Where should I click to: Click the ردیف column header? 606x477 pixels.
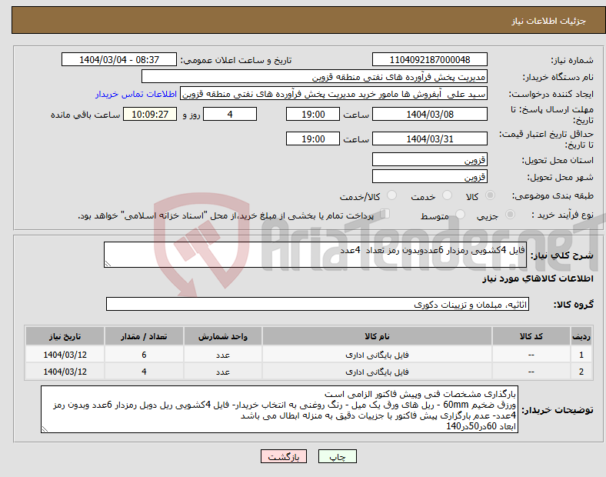(x=581, y=336)
